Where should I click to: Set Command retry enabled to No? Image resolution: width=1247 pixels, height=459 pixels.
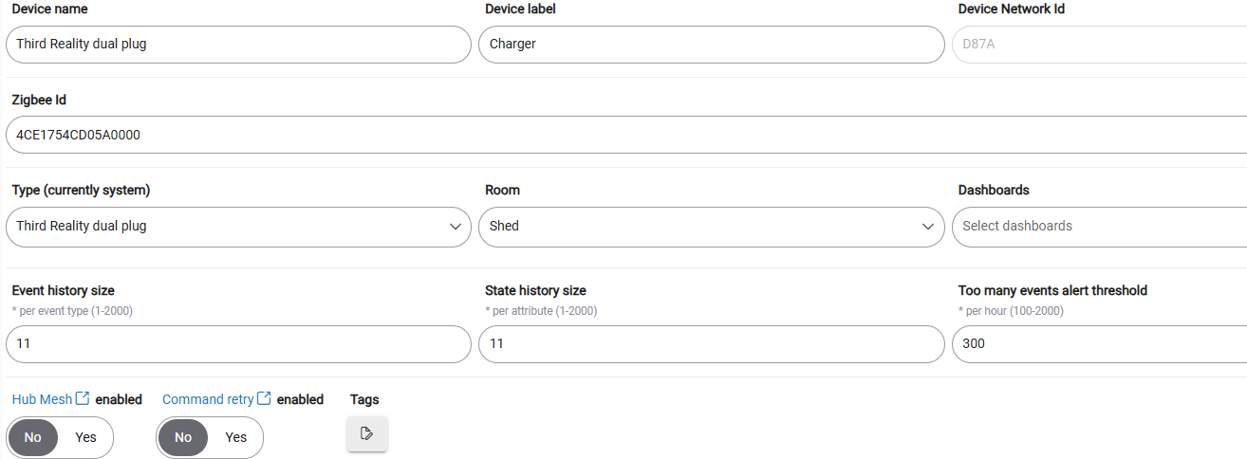(183, 437)
